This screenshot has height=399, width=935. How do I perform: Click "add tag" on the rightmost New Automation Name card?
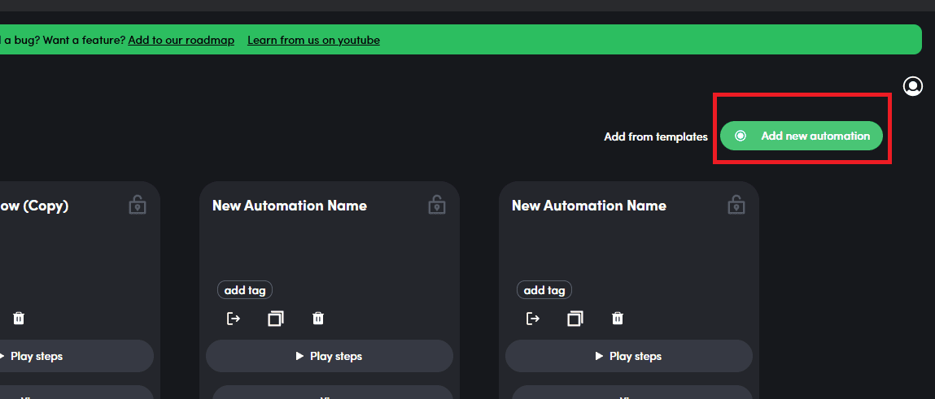[544, 290]
